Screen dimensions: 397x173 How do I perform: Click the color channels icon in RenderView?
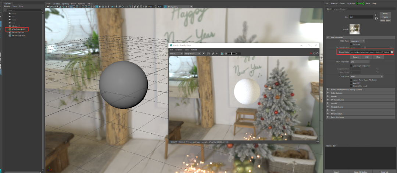point(208,53)
